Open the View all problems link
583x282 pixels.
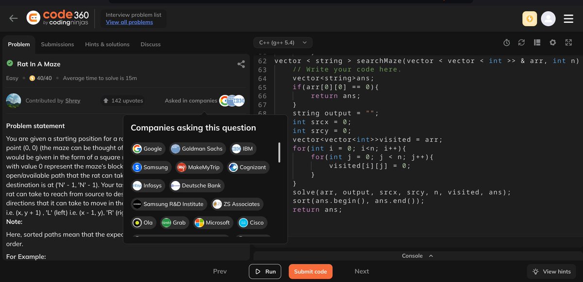(x=129, y=22)
